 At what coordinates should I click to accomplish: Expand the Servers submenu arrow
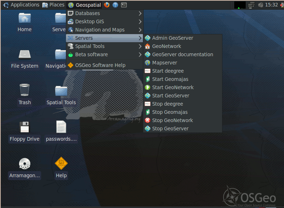pyautogui.click(x=140, y=38)
